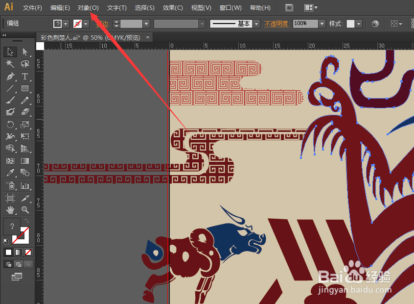Pick the Line Segment tool
The height and width of the screenshot is (304, 414).
(x=10, y=88)
